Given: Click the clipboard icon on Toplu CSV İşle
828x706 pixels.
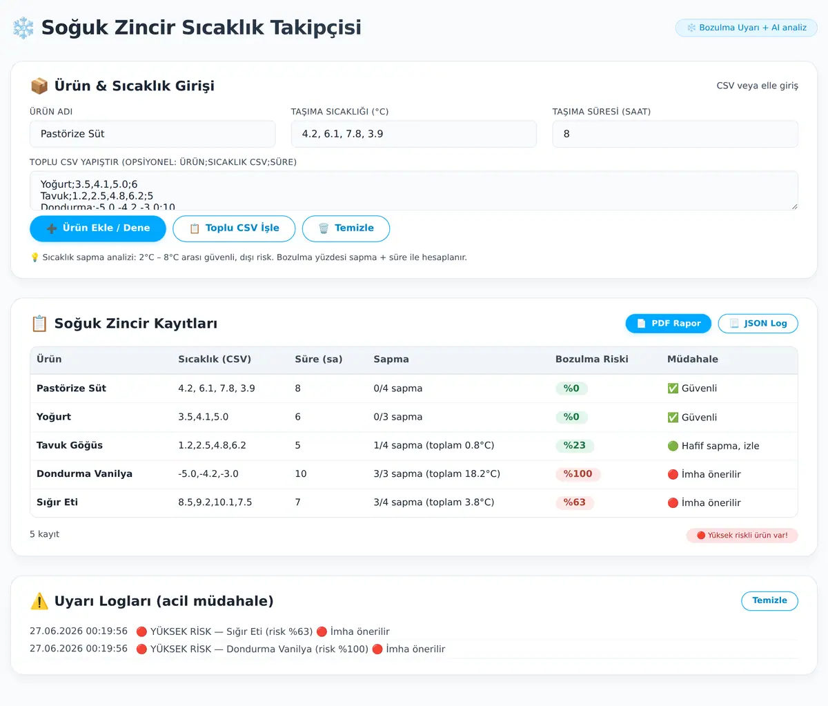Looking at the screenshot, I should tap(195, 228).
